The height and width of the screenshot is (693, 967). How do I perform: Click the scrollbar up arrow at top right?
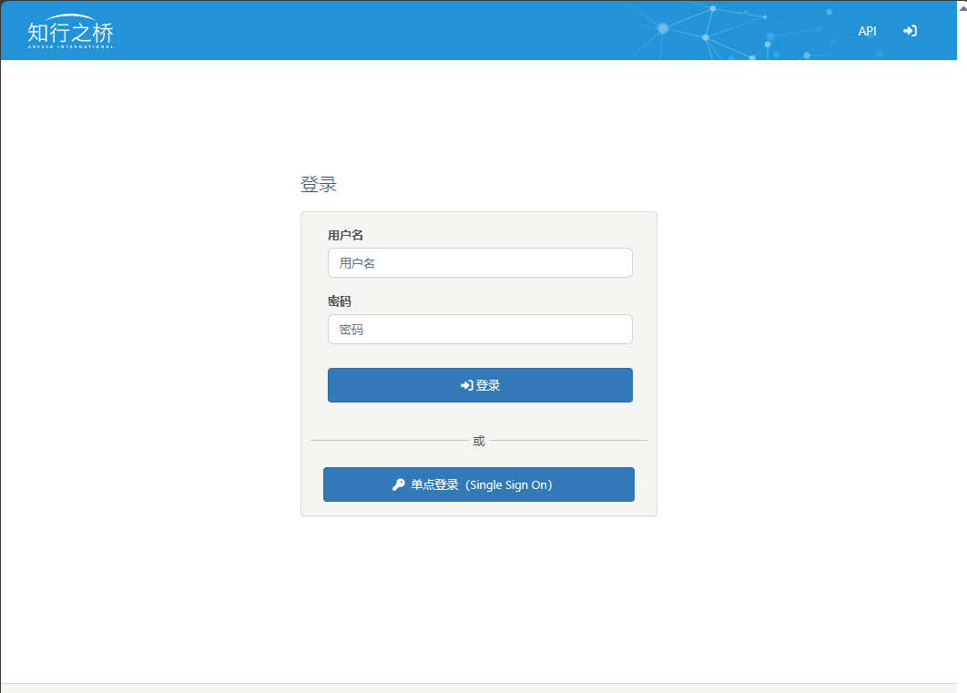pos(961,7)
